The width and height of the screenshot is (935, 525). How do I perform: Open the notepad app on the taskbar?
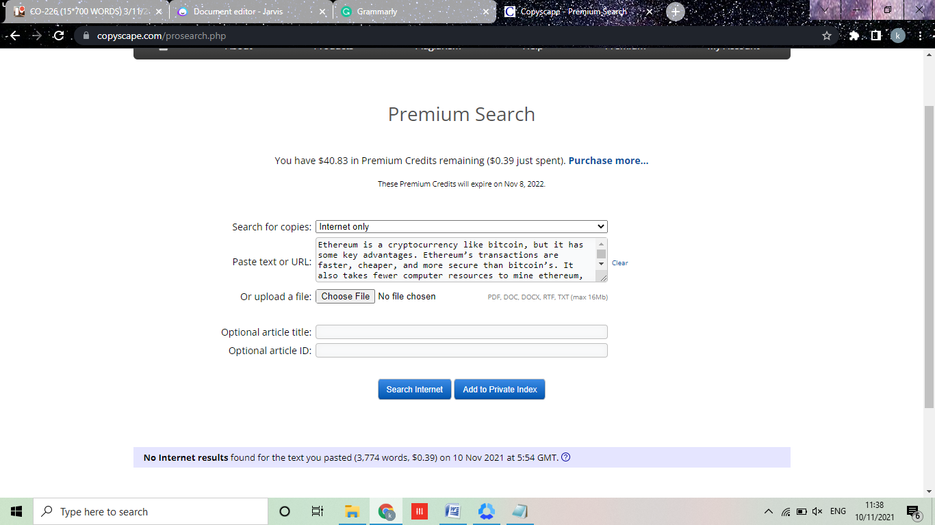point(520,511)
